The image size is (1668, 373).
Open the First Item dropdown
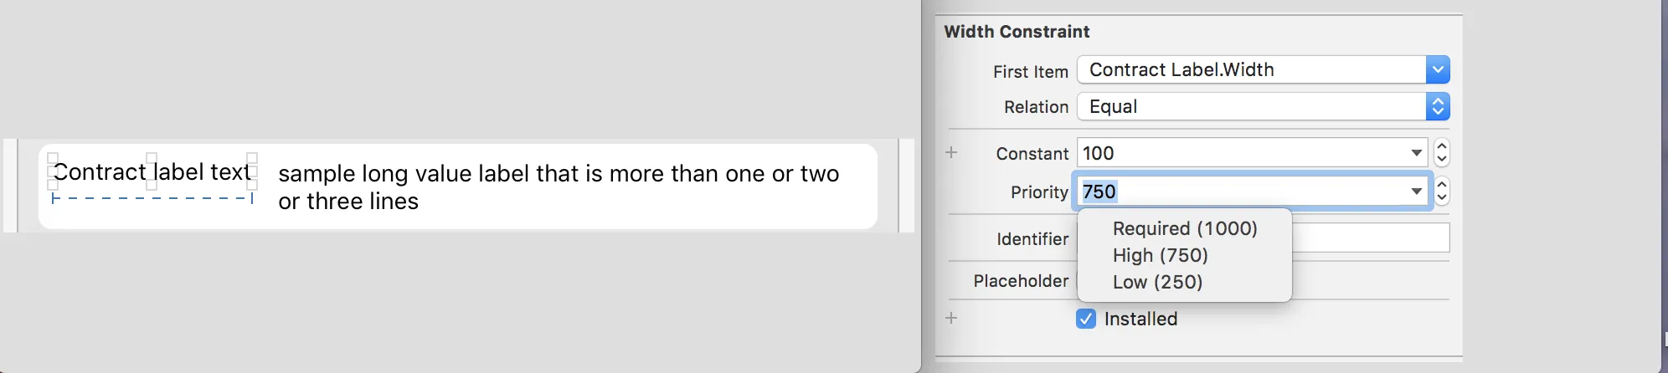click(1437, 69)
